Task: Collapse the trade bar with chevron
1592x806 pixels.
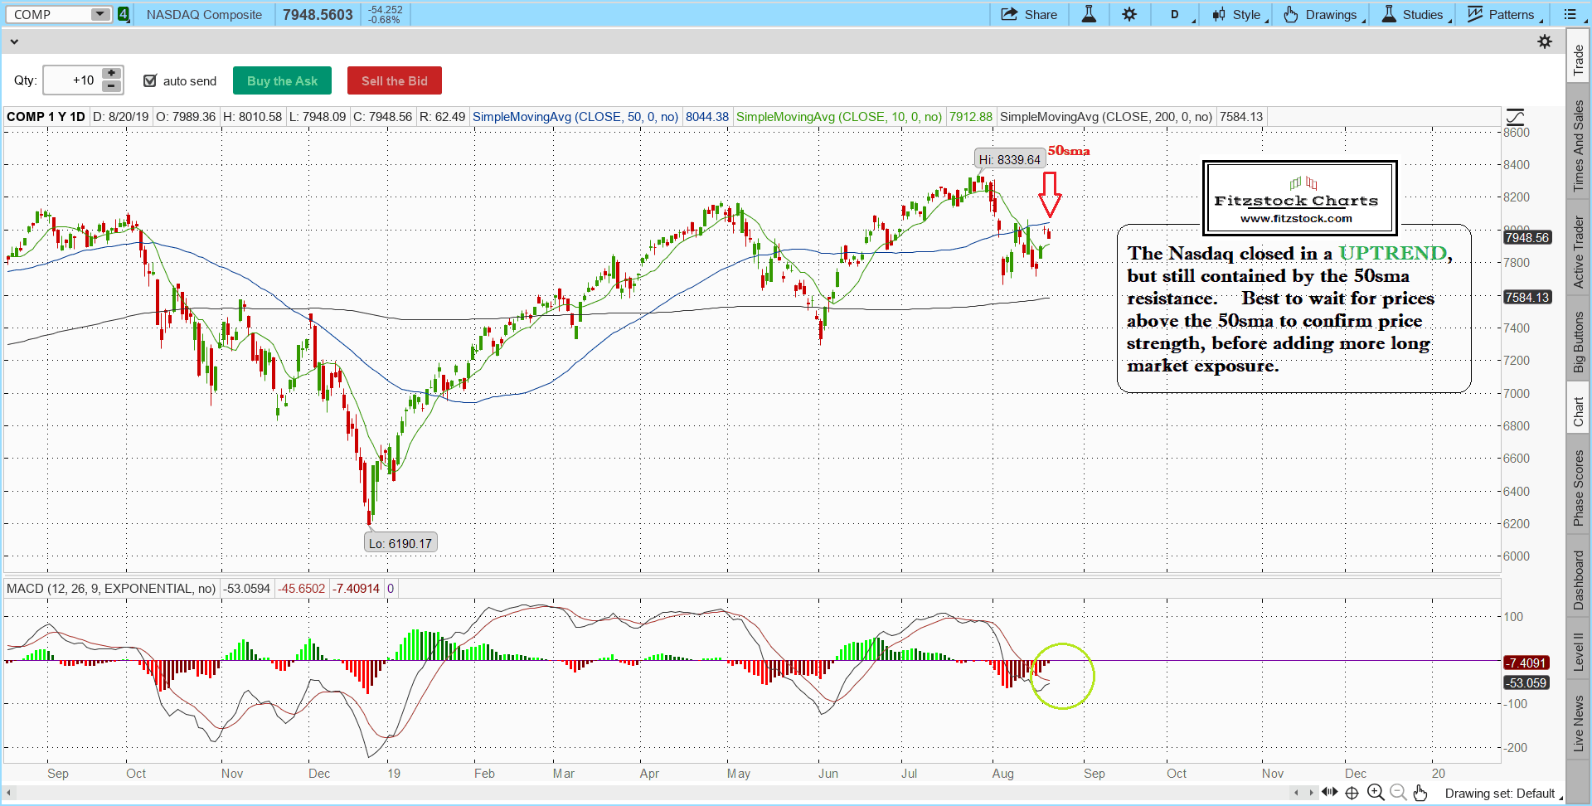Action: pyautogui.click(x=13, y=41)
